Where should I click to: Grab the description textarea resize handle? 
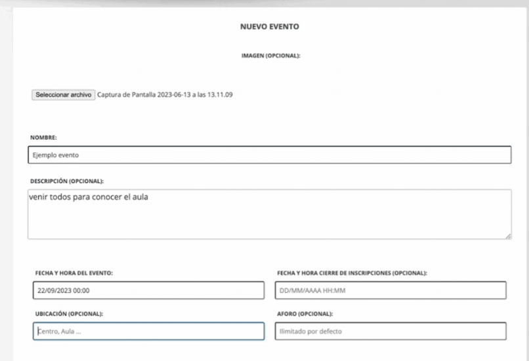(509, 236)
